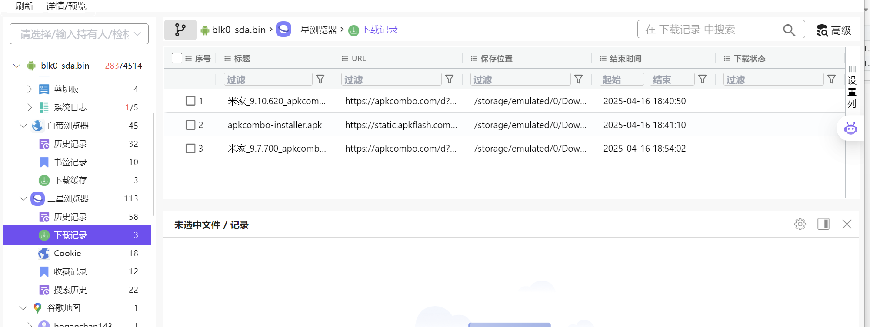Click the search magnifier icon
The height and width of the screenshot is (327, 870).
click(x=789, y=30)
